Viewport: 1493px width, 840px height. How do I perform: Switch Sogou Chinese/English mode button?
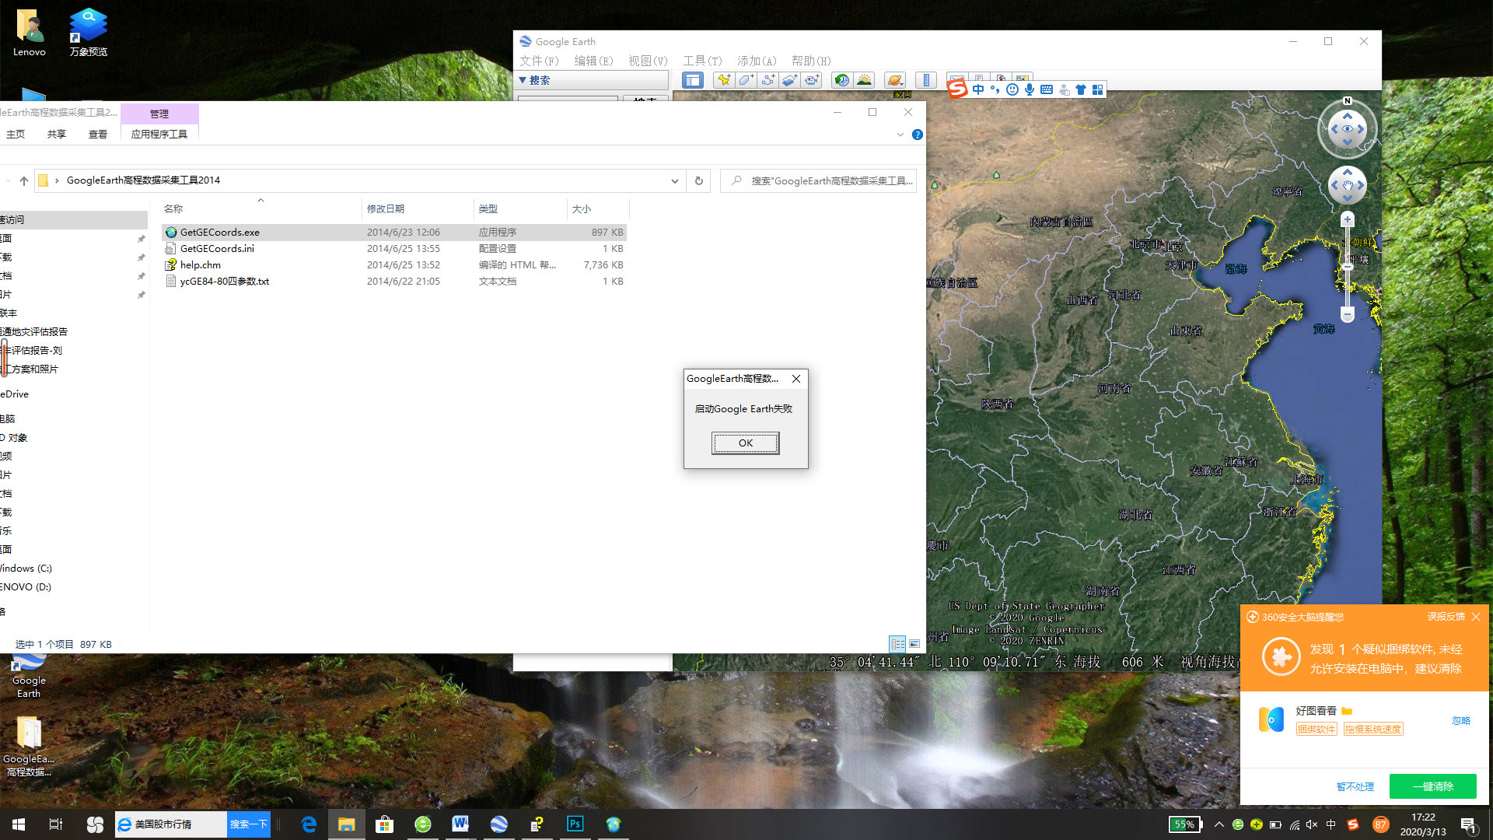pyautogui.click(x=978, y=89)
